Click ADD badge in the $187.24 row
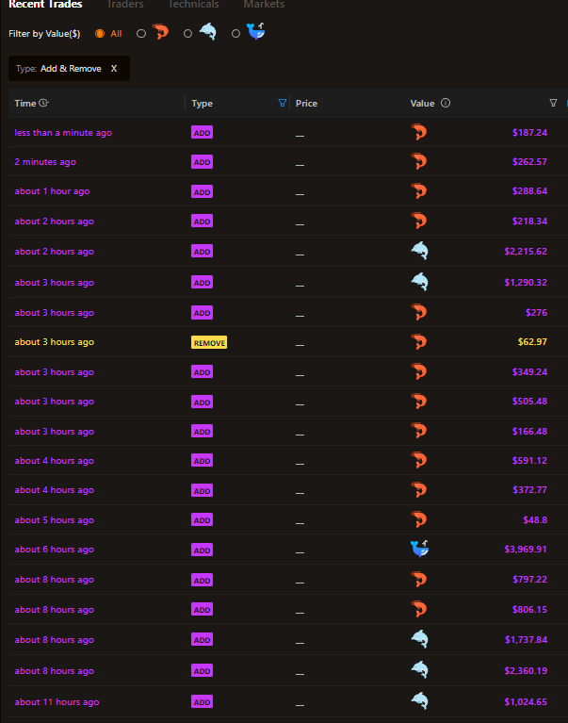 click(202, 133)
